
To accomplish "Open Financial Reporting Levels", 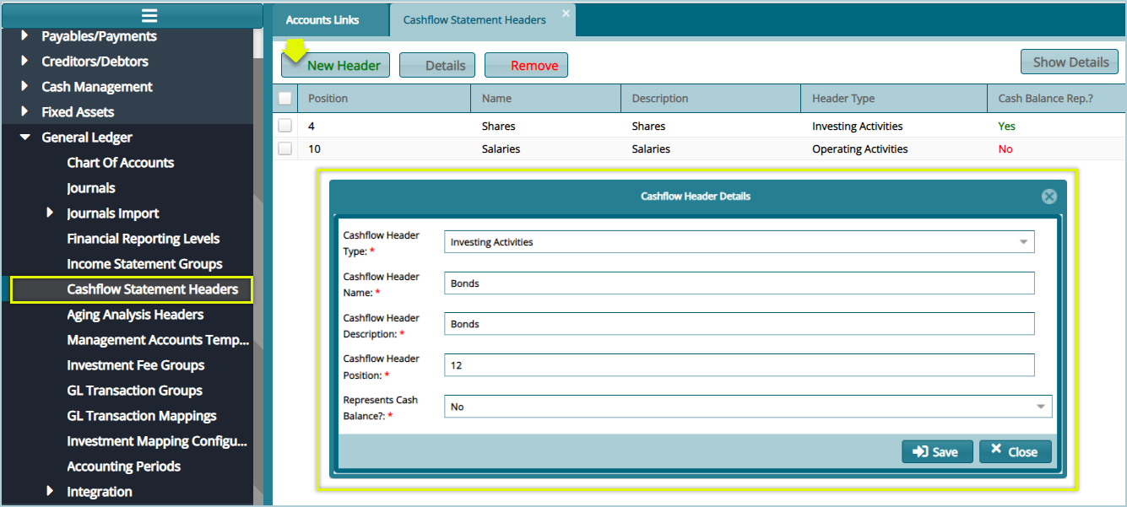I will pyautogui.click(x=144, y=239).
